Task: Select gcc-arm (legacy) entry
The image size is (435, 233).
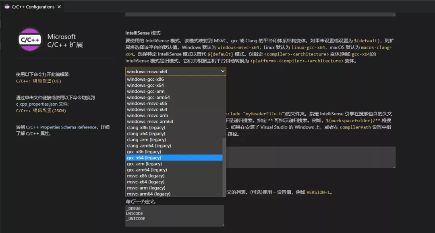Action: (x=174, y=164)
